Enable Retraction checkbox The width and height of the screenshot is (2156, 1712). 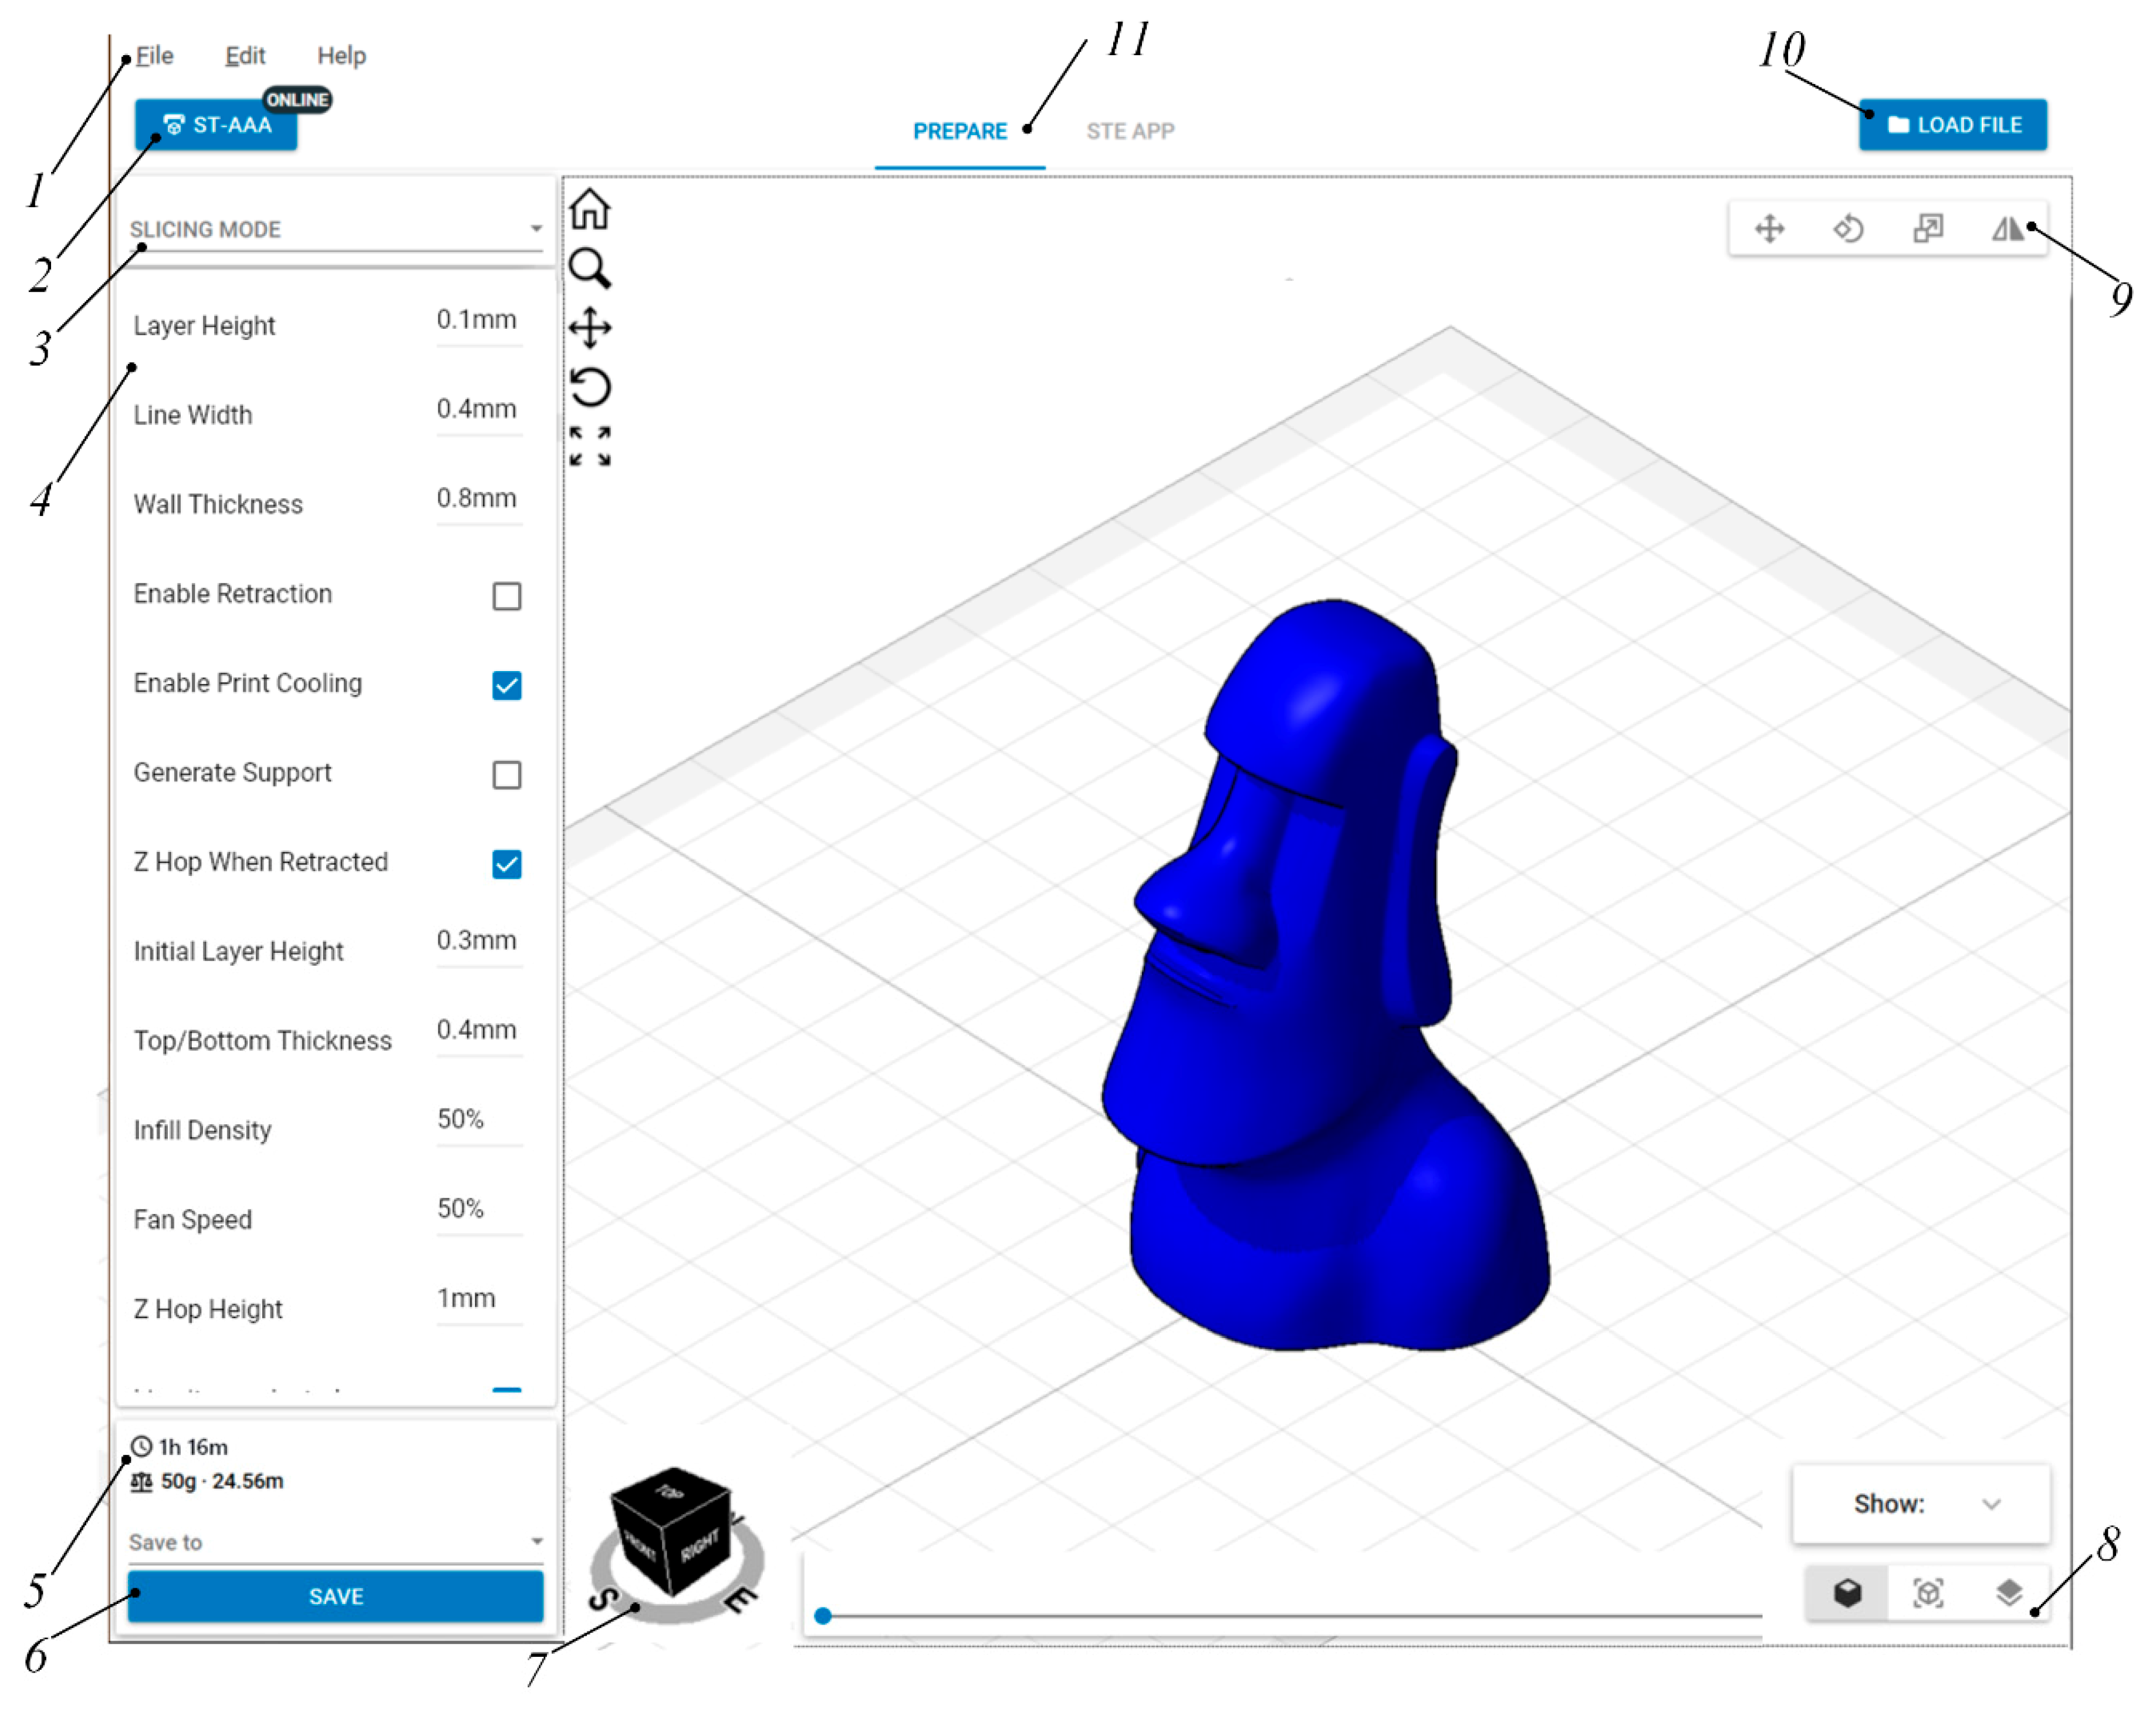tap(506, 596)
